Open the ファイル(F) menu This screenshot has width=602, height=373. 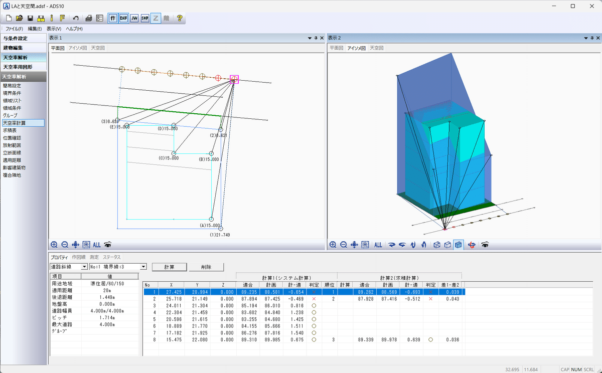tap(14, 29)
